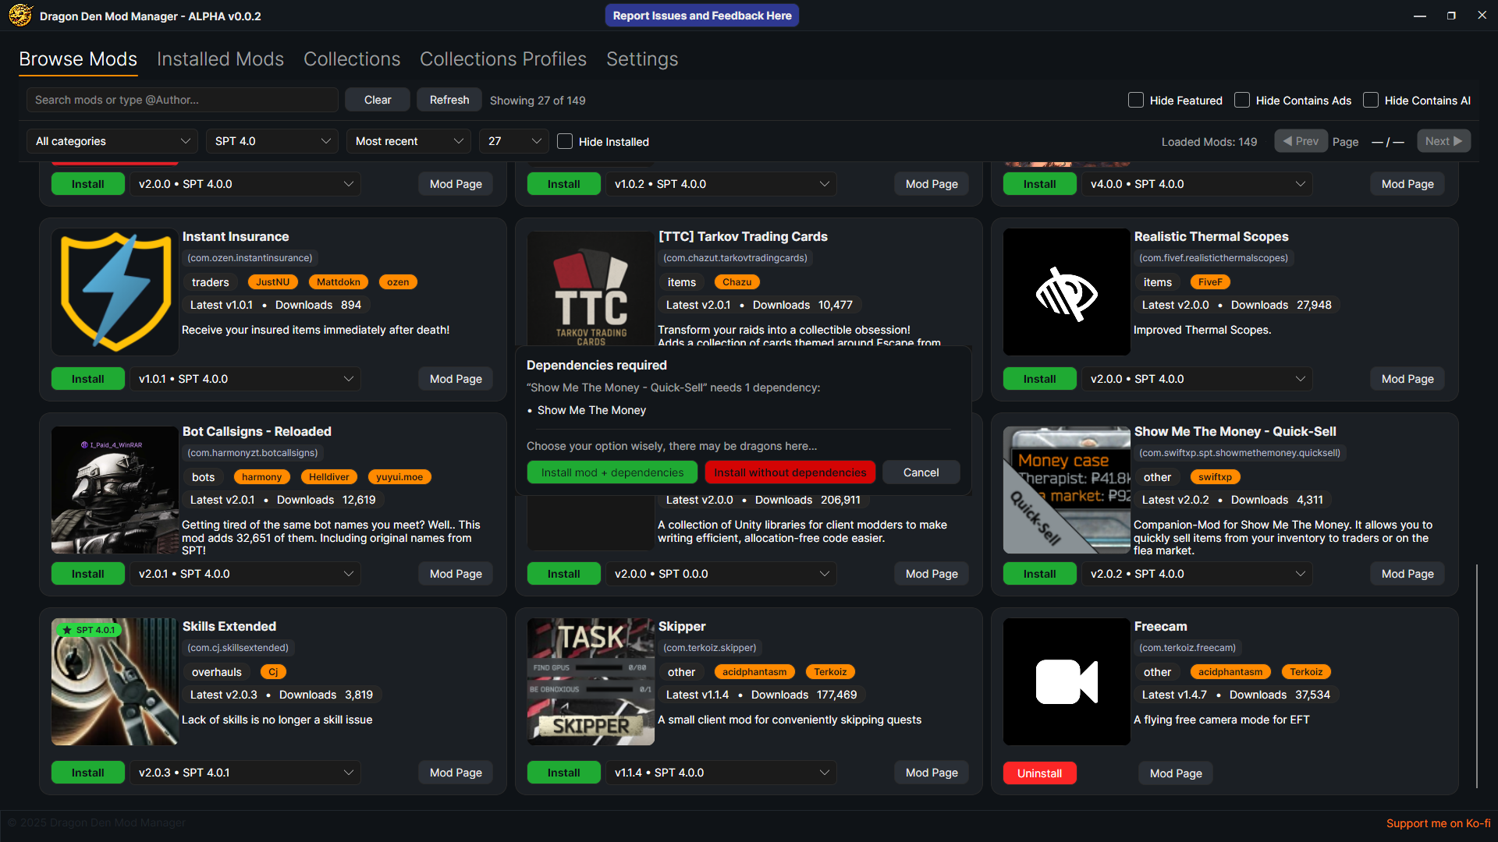Click Install mod + dependencies button
The width and height of the screenshot is (1498, 842).
point(612,472)
